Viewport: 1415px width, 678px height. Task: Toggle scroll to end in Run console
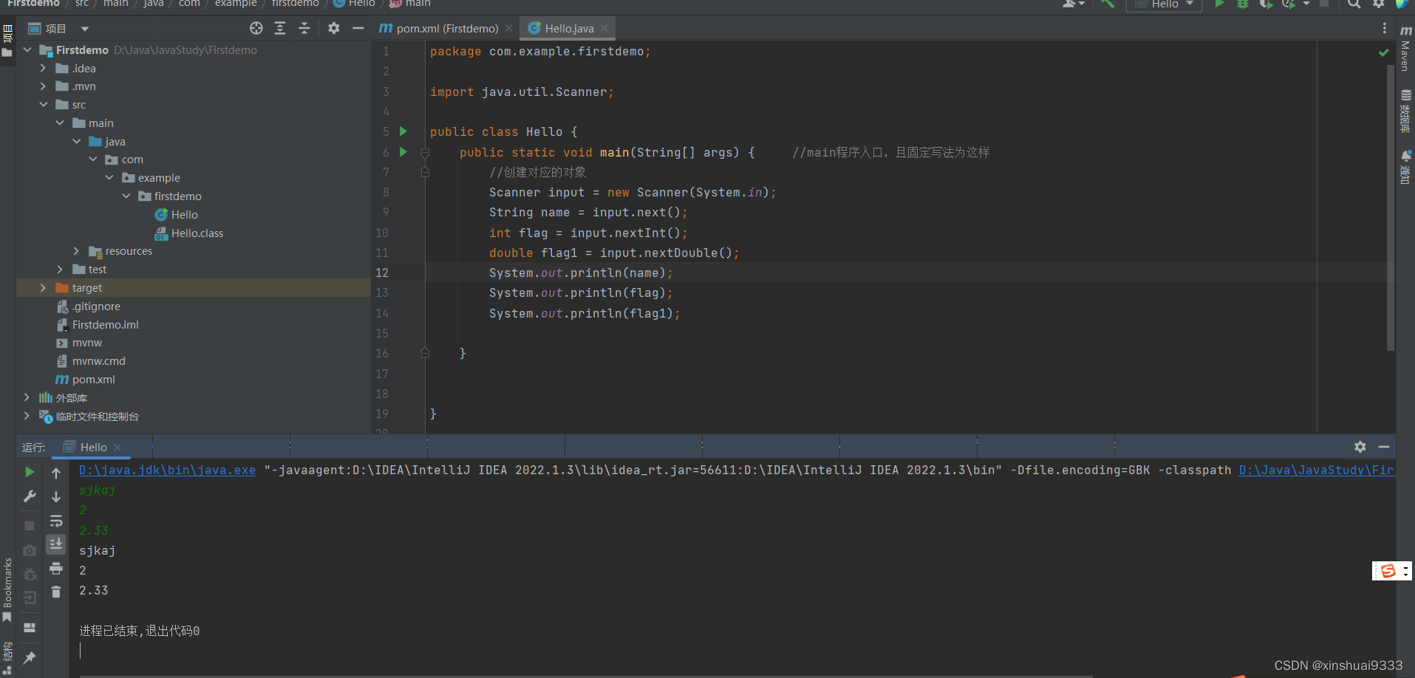pyautogui.click(x=56, y=544)
